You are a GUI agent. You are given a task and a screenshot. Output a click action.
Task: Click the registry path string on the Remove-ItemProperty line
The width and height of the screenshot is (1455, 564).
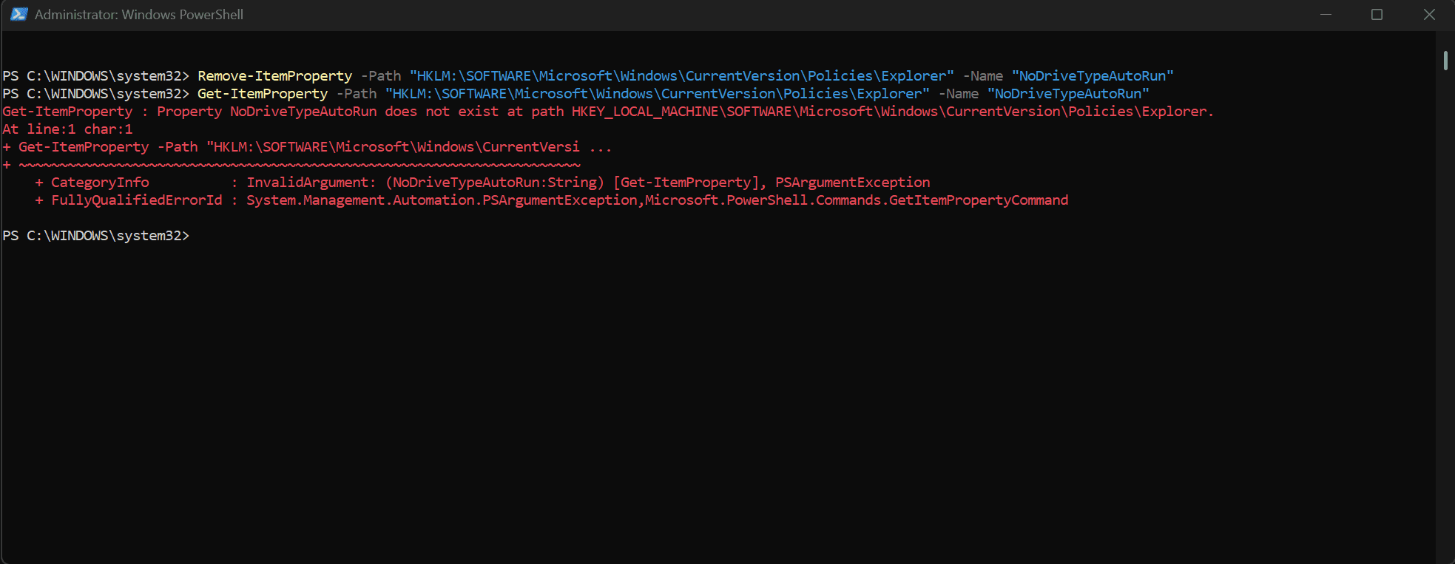pyautogui.click(x=682, y=76)
